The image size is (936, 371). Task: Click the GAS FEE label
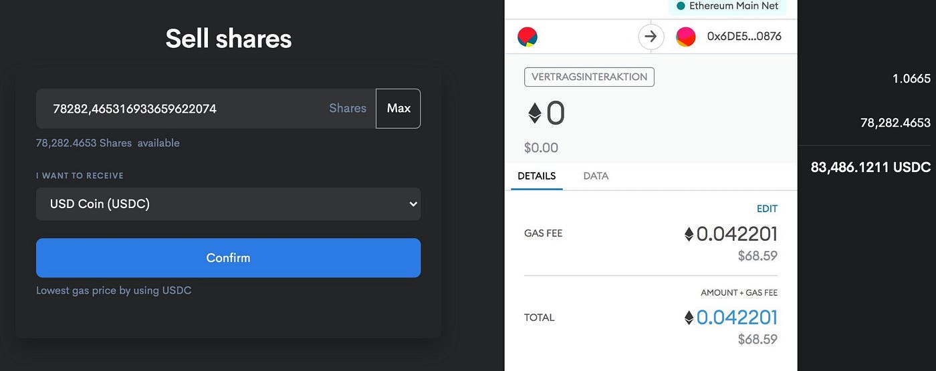[543, 234]
